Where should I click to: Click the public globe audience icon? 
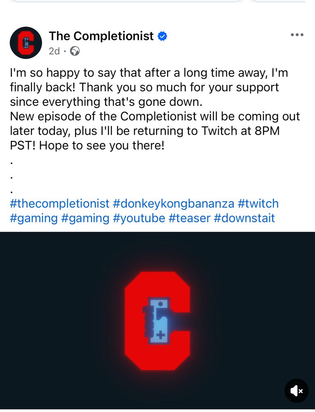tap(75, 51)
